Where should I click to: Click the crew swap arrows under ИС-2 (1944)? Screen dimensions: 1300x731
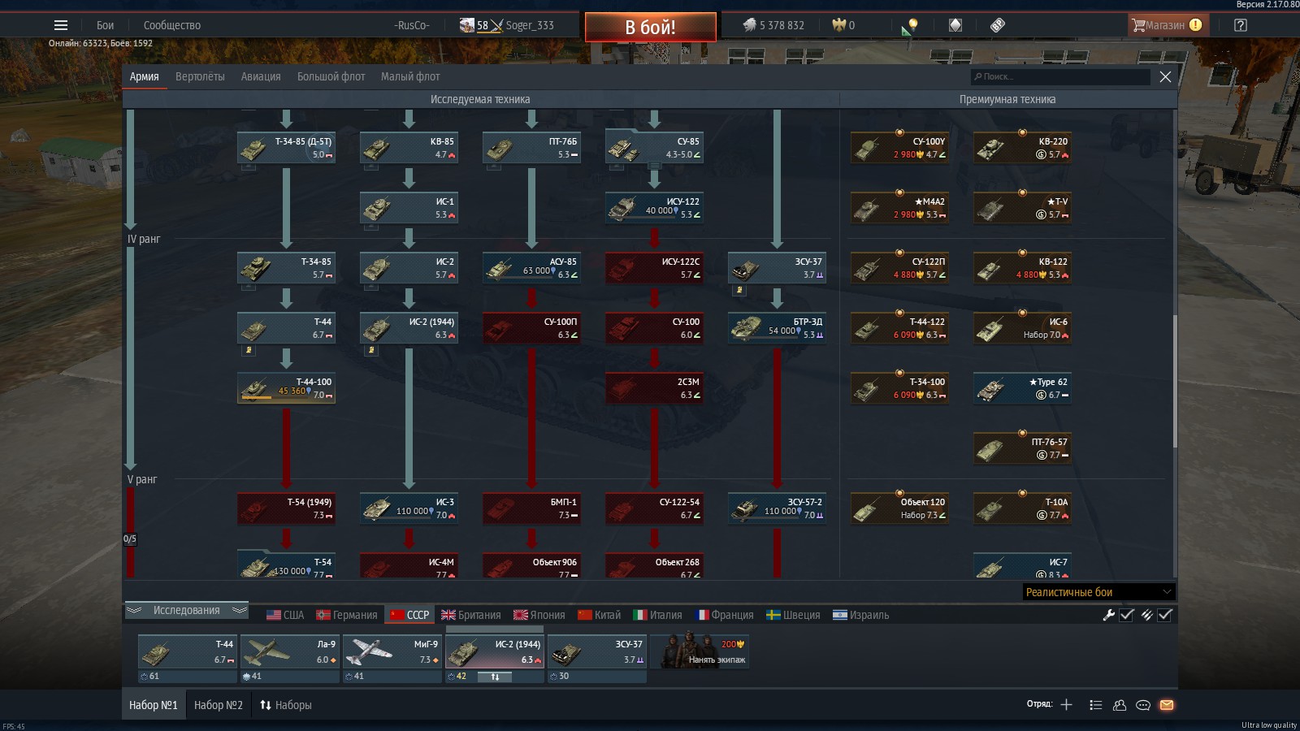(x=495, y=677)
